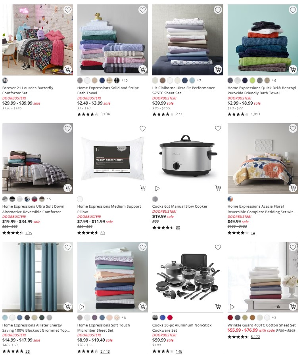
Task: Add Solid and Stripe Bath Towel to cart
Action: [x=143, y=69]
